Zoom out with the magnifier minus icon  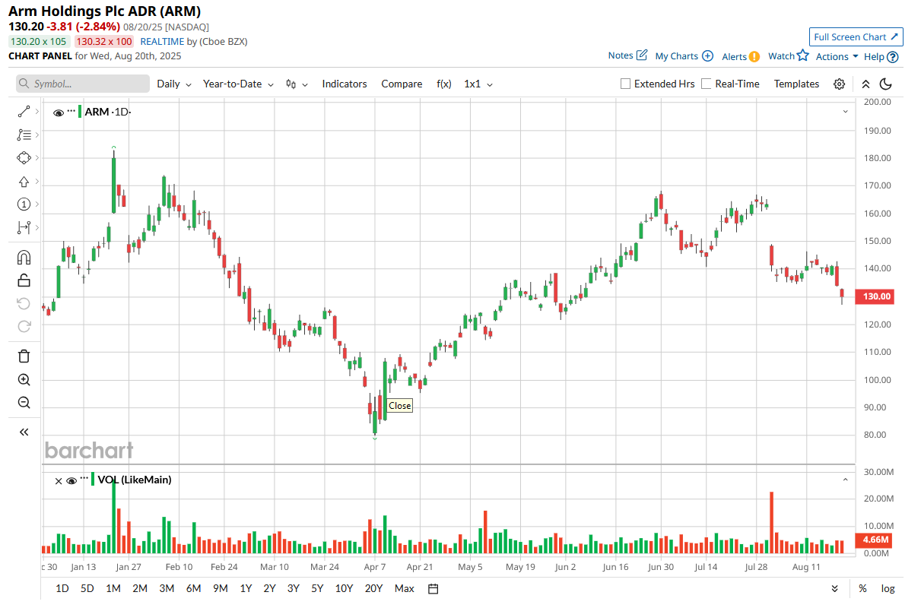click(24, 402)
